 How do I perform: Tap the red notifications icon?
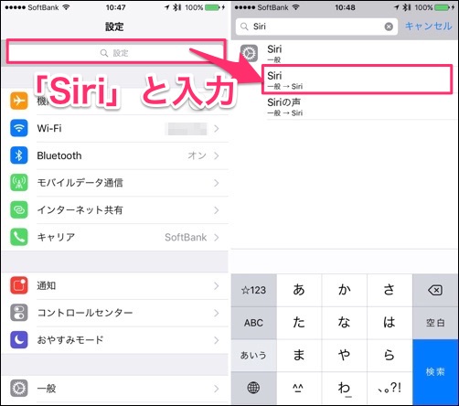click(19, 285)
